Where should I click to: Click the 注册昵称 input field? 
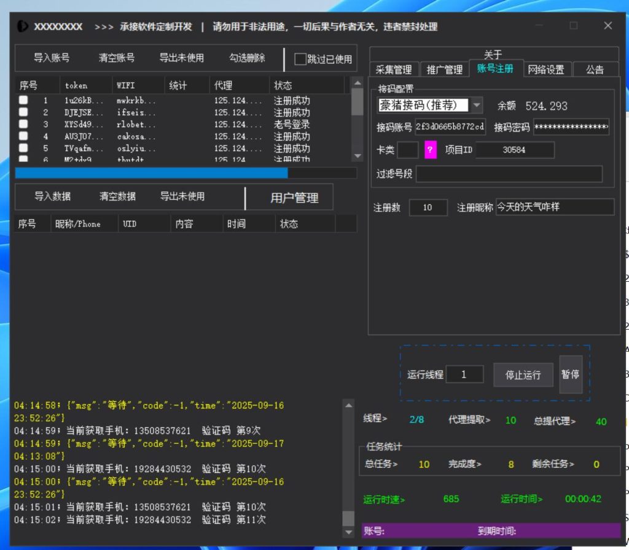(x=555, y=207)
